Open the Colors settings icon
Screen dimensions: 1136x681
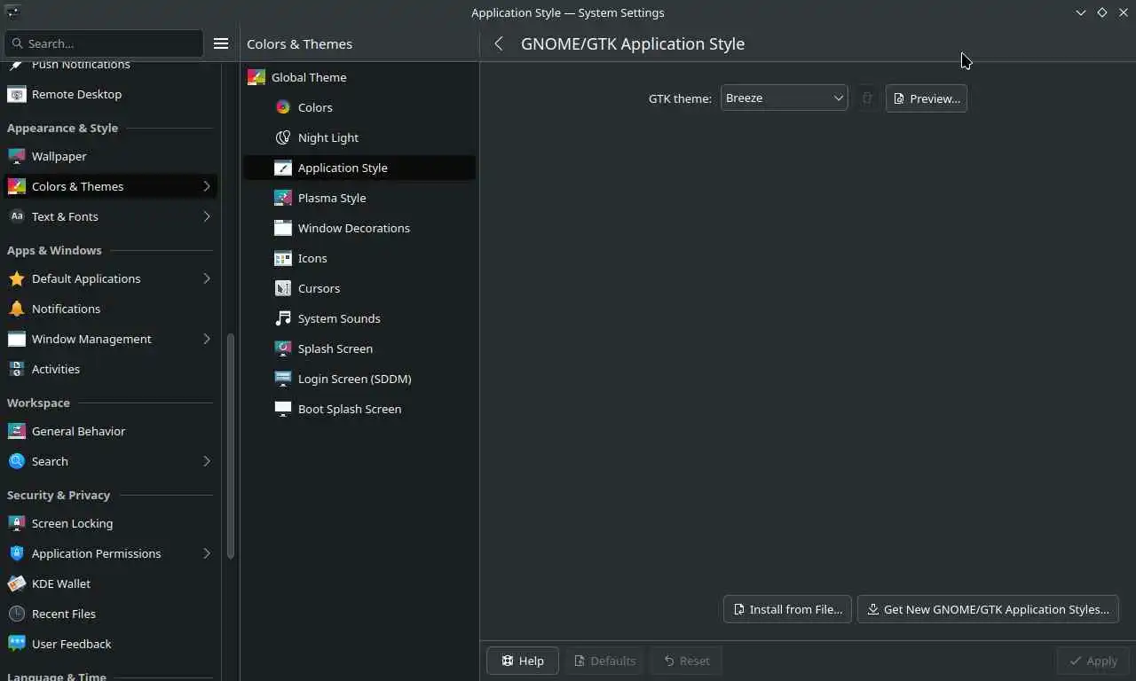click(x=283, y=107)
